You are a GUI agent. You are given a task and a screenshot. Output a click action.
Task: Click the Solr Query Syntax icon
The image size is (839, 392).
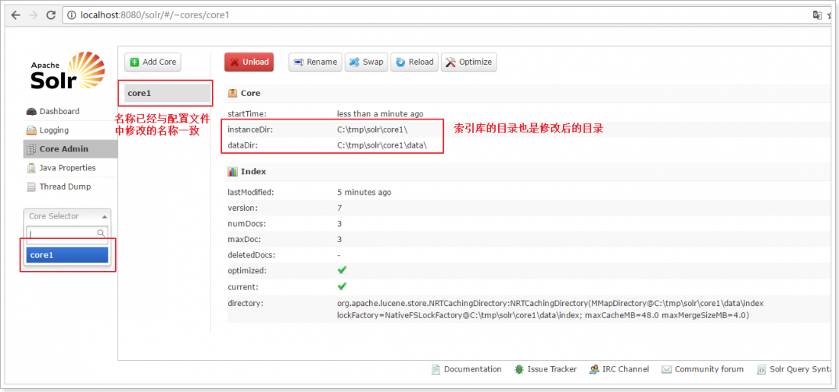(761, 369)
